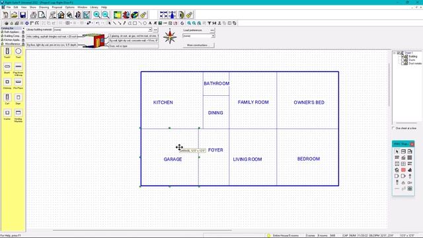
Task: Open the Library building materials dropdown
Action: coord(150,30)
